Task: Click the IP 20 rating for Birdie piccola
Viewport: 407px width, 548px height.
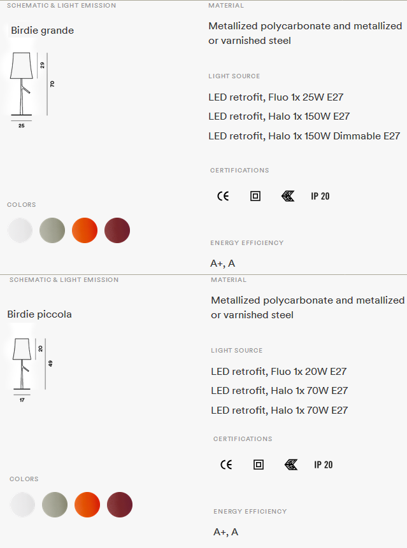Action: (x=324, y=465)
